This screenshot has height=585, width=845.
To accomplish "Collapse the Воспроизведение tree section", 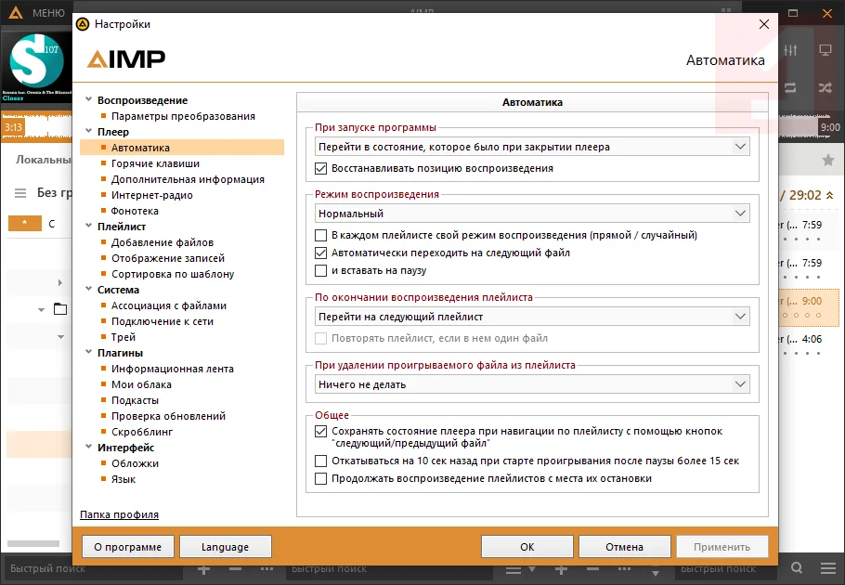I will (88, 99).
